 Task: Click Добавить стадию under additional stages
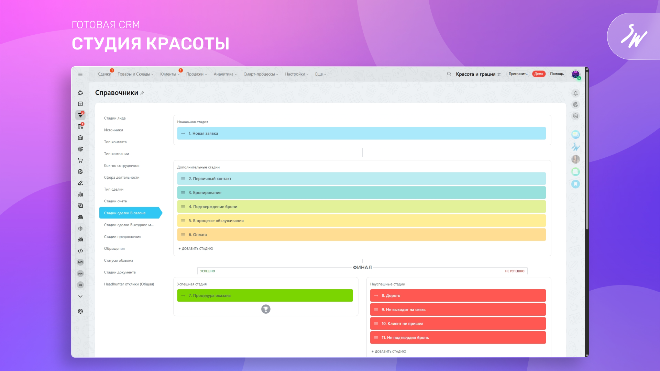point(196,249)
